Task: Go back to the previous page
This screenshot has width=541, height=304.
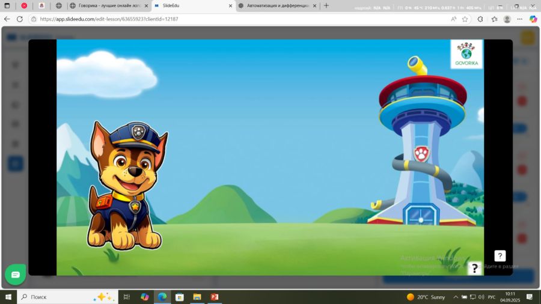Action: (7, 19)
